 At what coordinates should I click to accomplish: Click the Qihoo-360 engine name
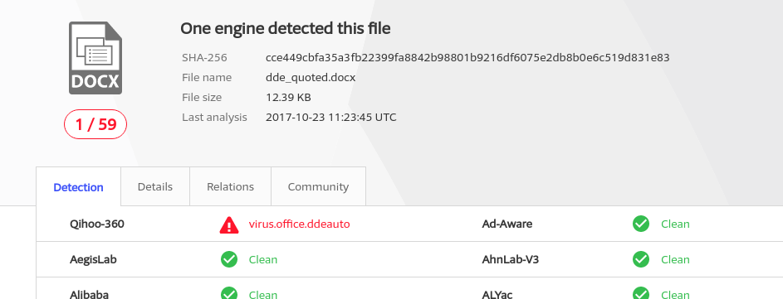point(97,224)
